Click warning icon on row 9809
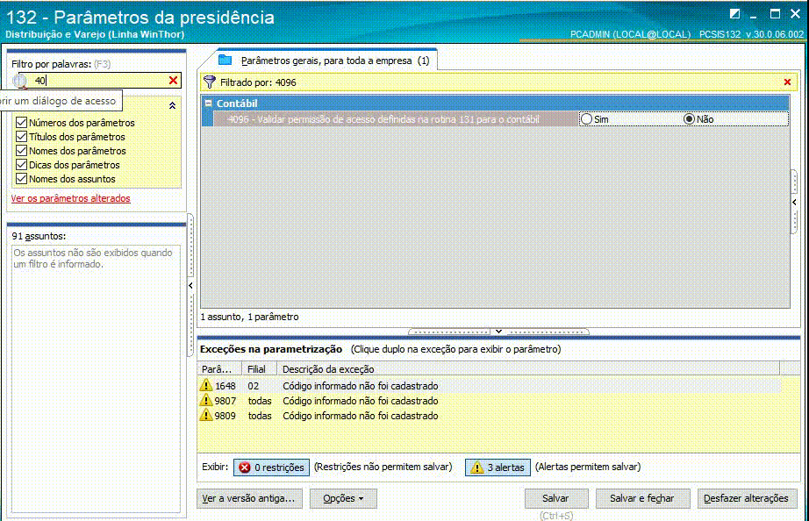The height and width of the screenshot is (521, 809). [x=206, y=415]
